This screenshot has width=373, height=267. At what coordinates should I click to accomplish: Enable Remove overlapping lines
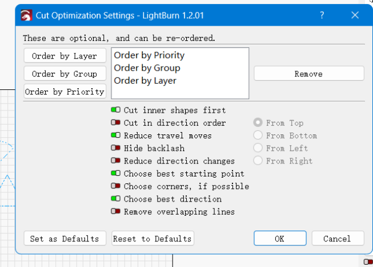click(116, 212)
